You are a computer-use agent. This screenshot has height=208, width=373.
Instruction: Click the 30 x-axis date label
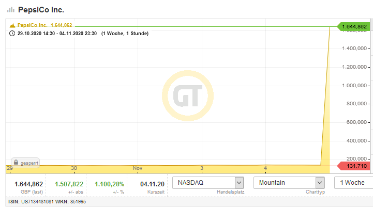[x=74, y=168]
